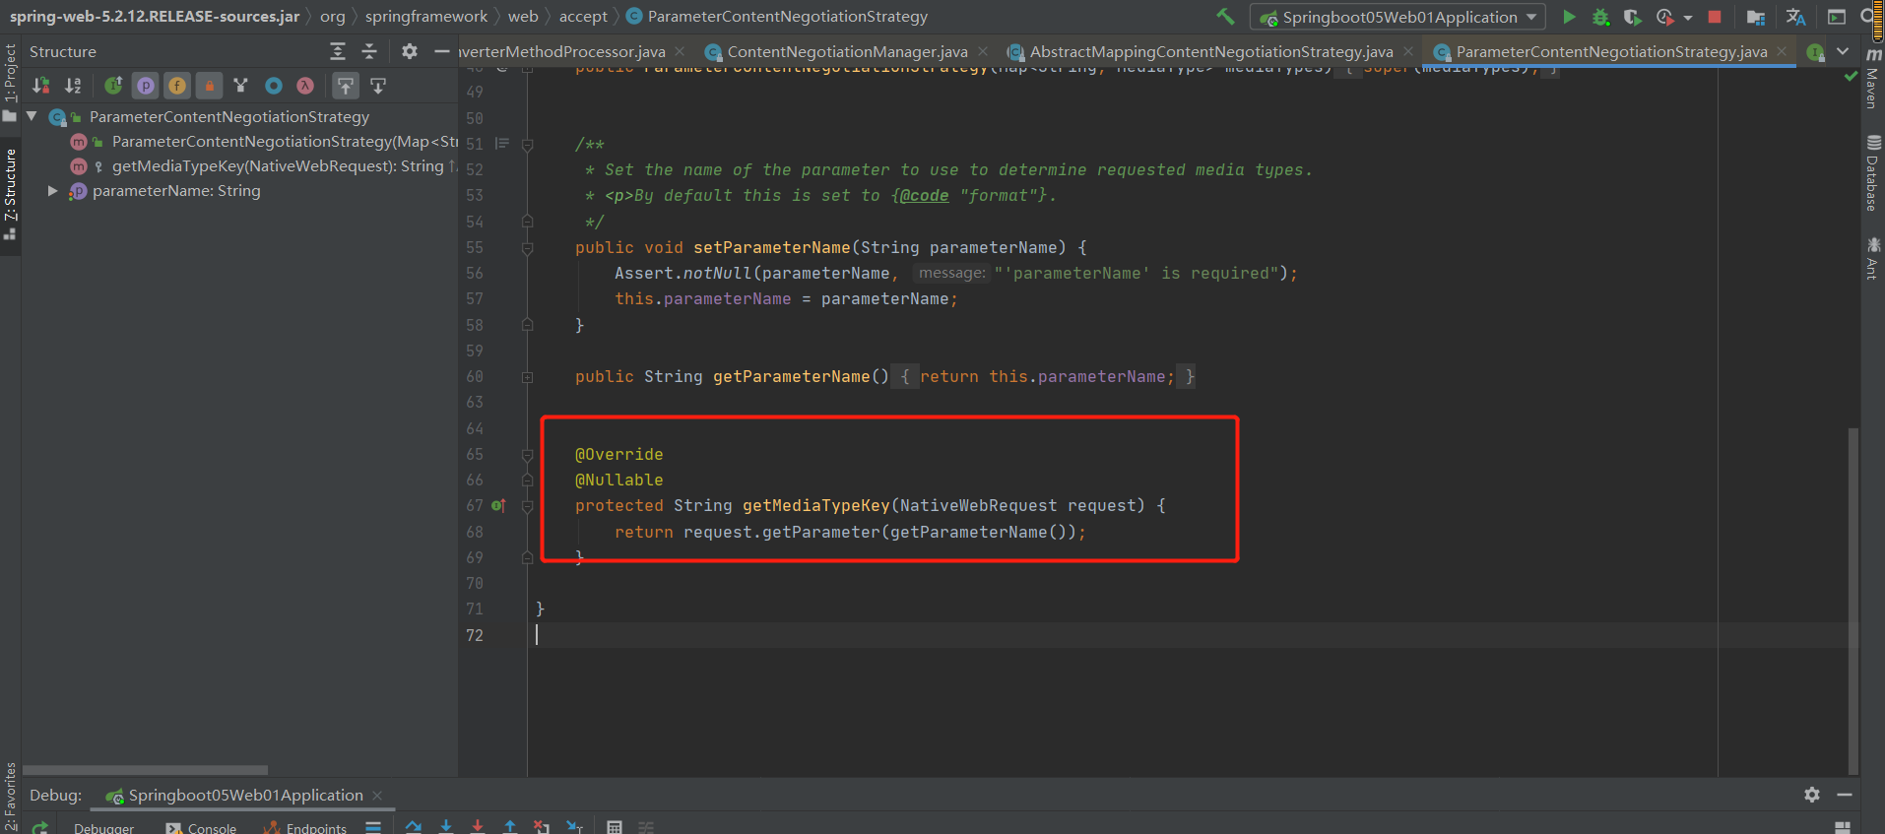Expand all nodes in Structure panel
Viewport: 1885px width, 834px height.
click(338, 51)
